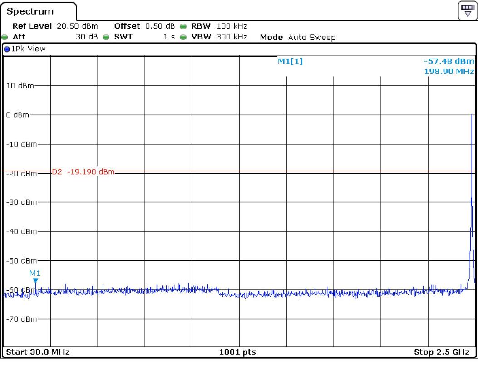
Task: Click Att value 30 dB
Action: coord(87,37)
